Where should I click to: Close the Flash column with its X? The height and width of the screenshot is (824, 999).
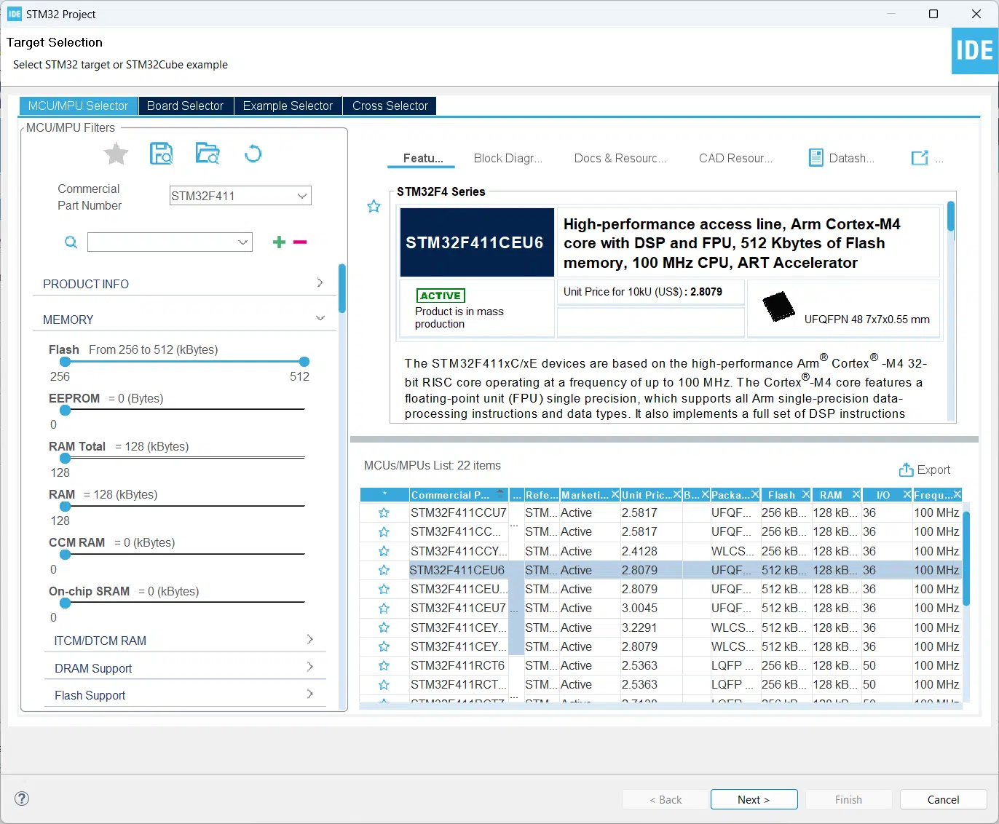pos(805,495)
